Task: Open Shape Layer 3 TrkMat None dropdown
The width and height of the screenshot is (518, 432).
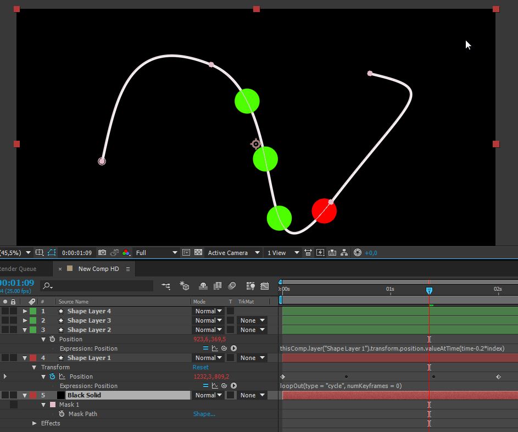Action: (x=252, y=320)
